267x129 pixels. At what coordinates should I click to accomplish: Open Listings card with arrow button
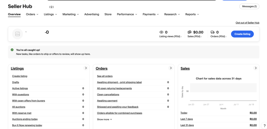coord(86,68)
